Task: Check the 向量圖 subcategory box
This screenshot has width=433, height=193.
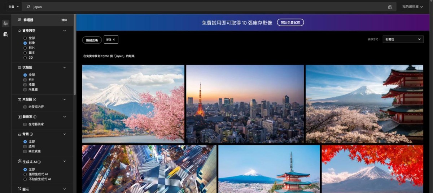Action: pos(25,89)
